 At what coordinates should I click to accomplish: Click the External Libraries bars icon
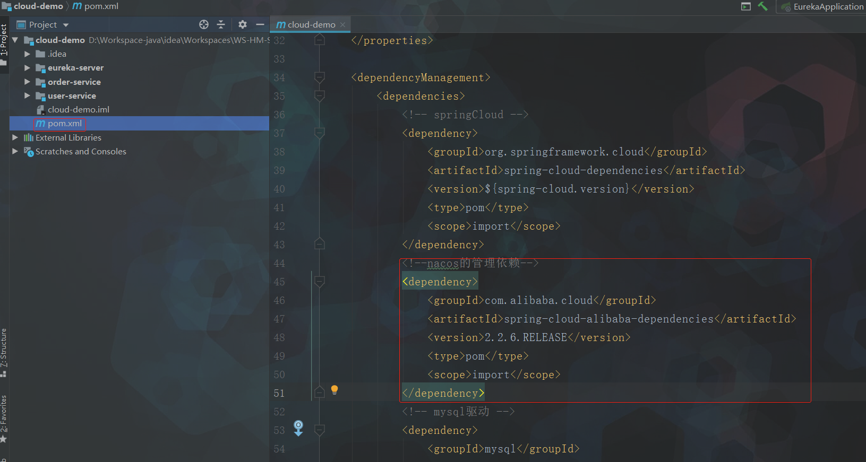pyautogui.click(x=29, y=137)
